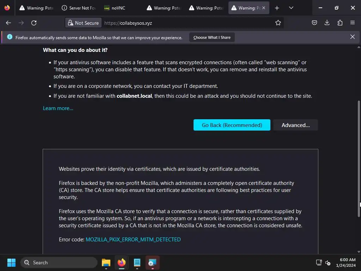Viewport: 361px width, 271px height.
Task: Open the Windows Start menu
Action: point(11,263)
